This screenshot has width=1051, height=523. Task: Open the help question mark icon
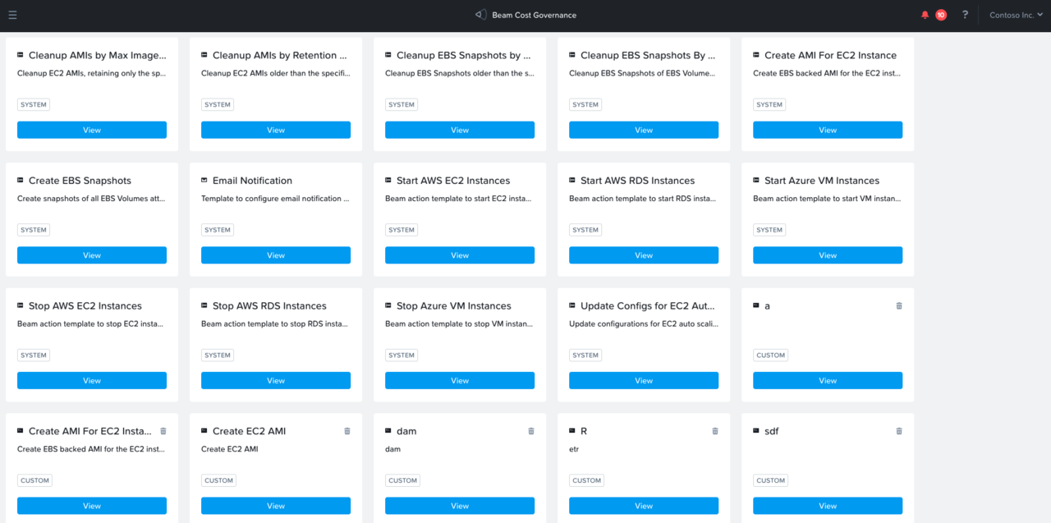tap(965, 15)
